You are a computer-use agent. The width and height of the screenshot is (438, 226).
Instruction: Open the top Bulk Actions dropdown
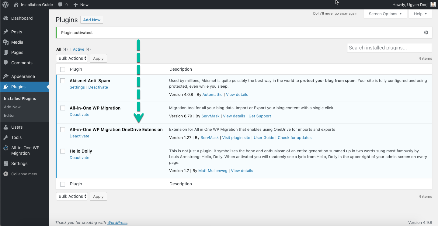72,58
